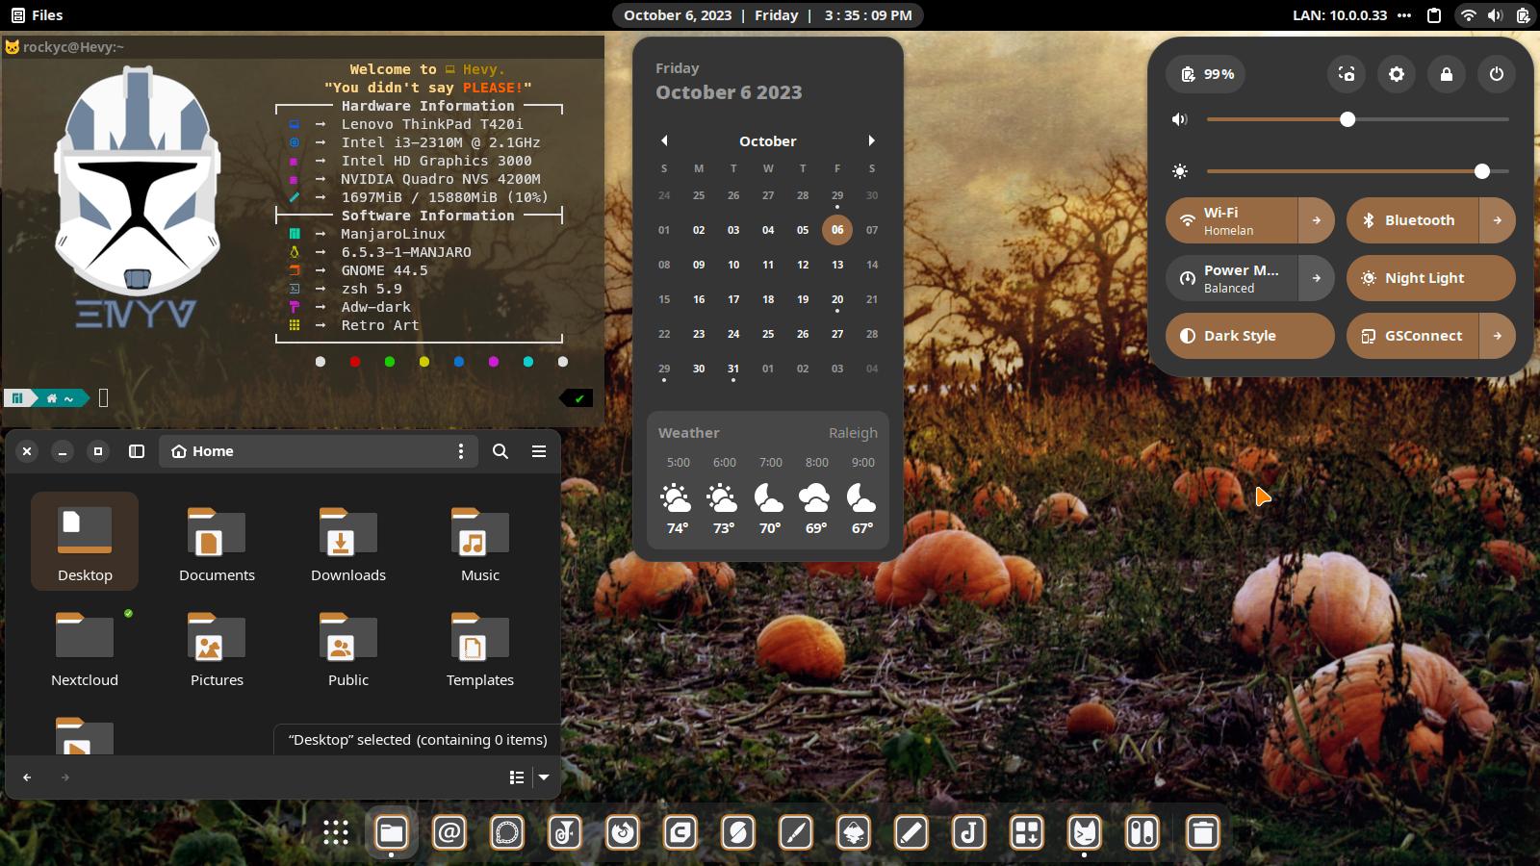The width and height of the screenshot is (1540, 866).
Task: Select October 13 in the calendar
Action: [837, 265]
